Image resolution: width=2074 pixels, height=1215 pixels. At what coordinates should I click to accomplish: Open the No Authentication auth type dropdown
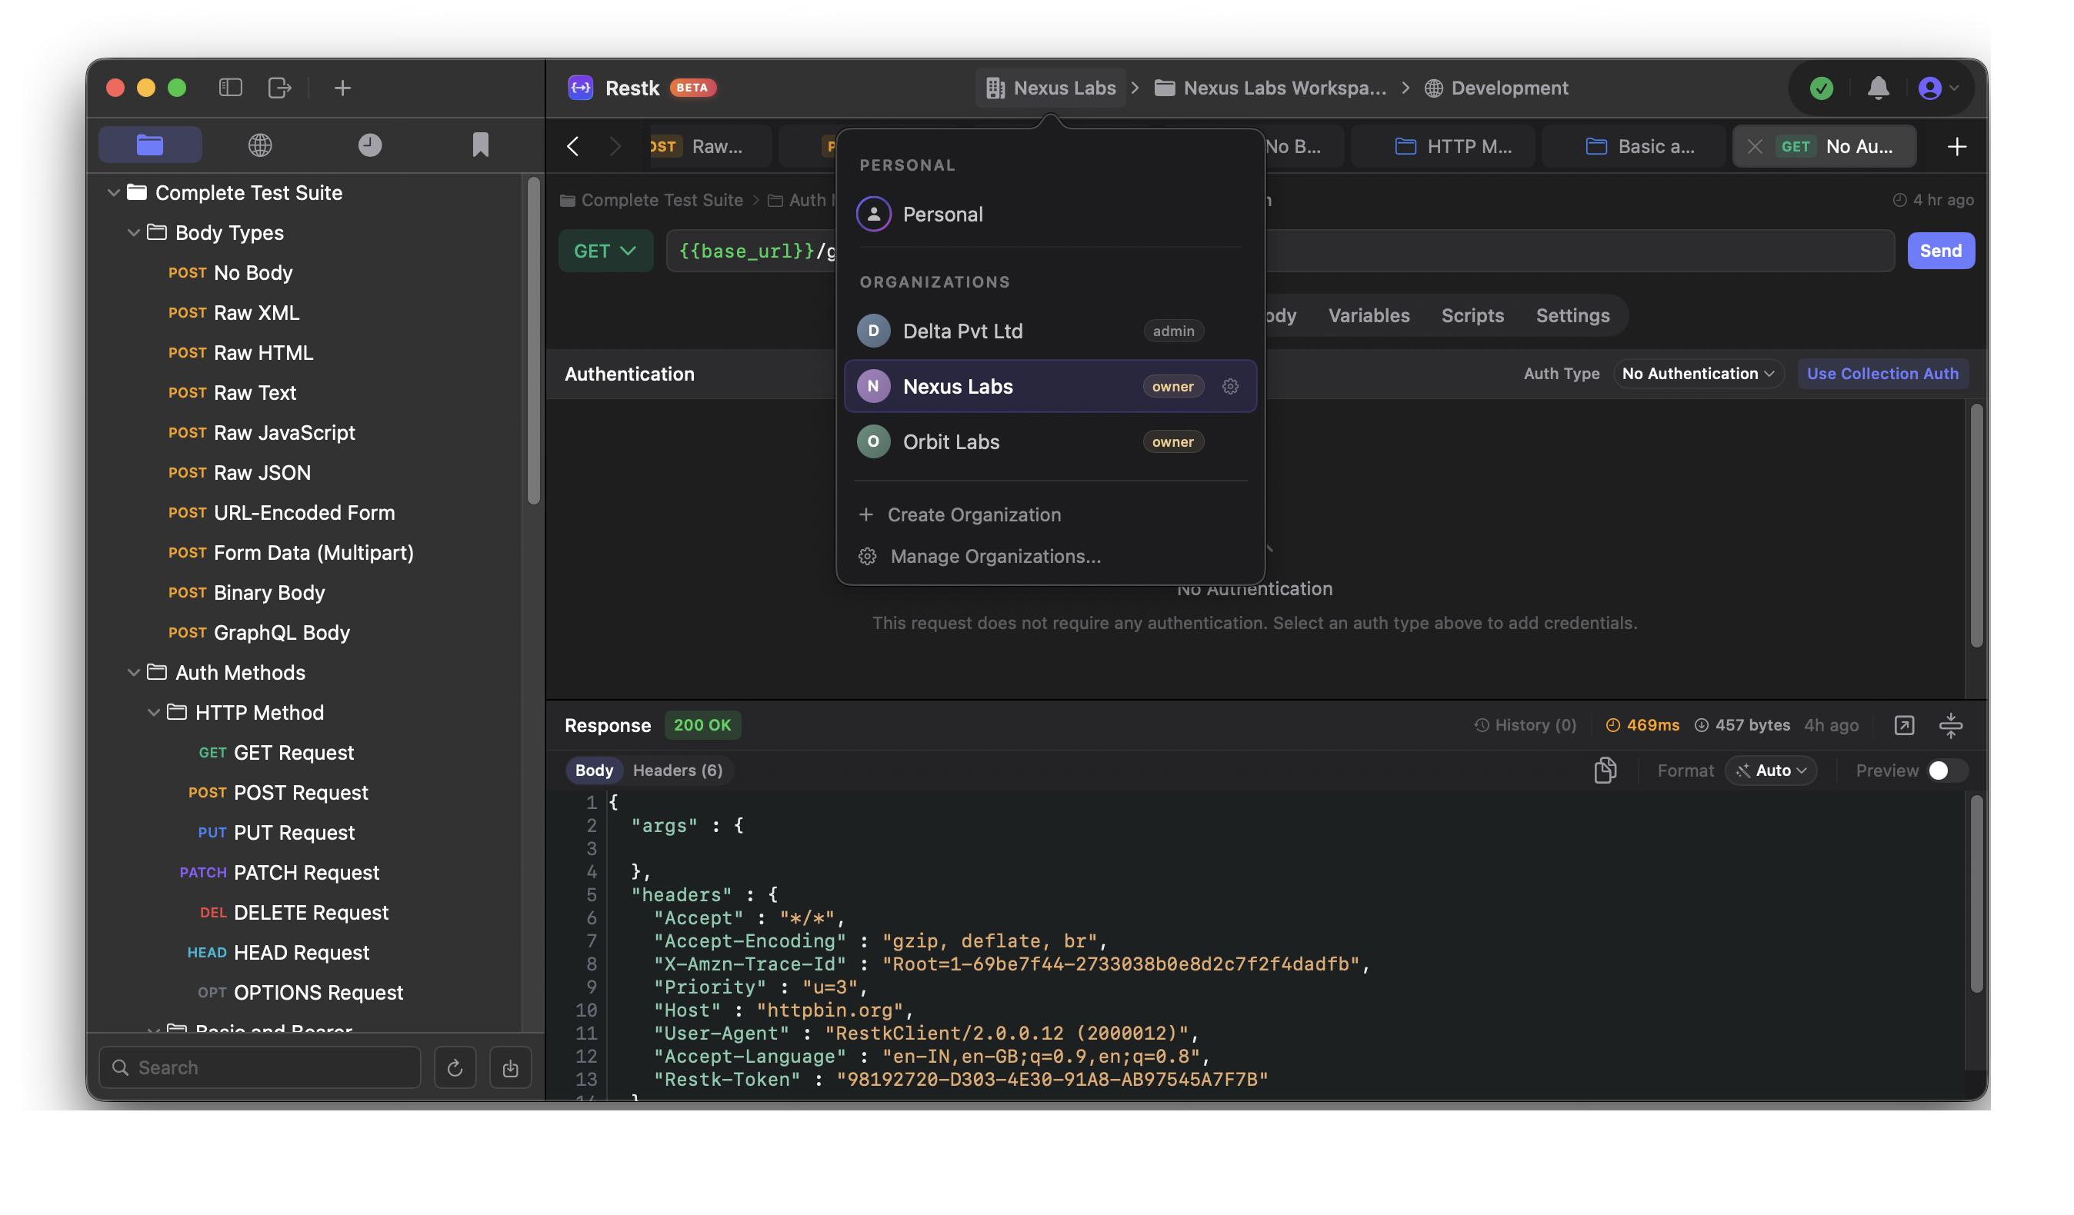click(x=1697, y=374)
